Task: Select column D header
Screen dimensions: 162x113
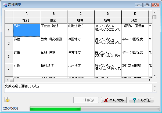Action: pos(108,13)
